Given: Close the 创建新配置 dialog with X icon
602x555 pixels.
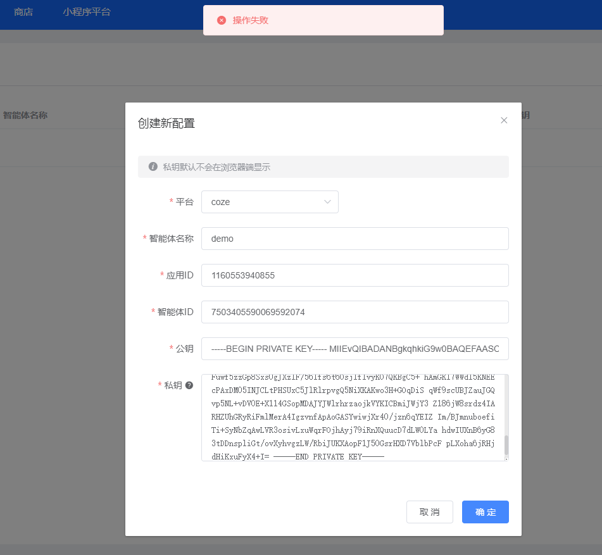Looking at the screenshot, I should click(x=504, y=120).
